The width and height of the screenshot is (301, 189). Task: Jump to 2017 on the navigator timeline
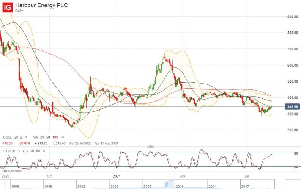click(x=247, y=187)
